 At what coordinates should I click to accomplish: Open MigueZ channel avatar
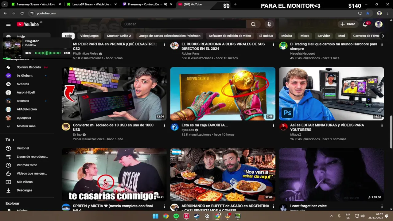coord(283,127)
